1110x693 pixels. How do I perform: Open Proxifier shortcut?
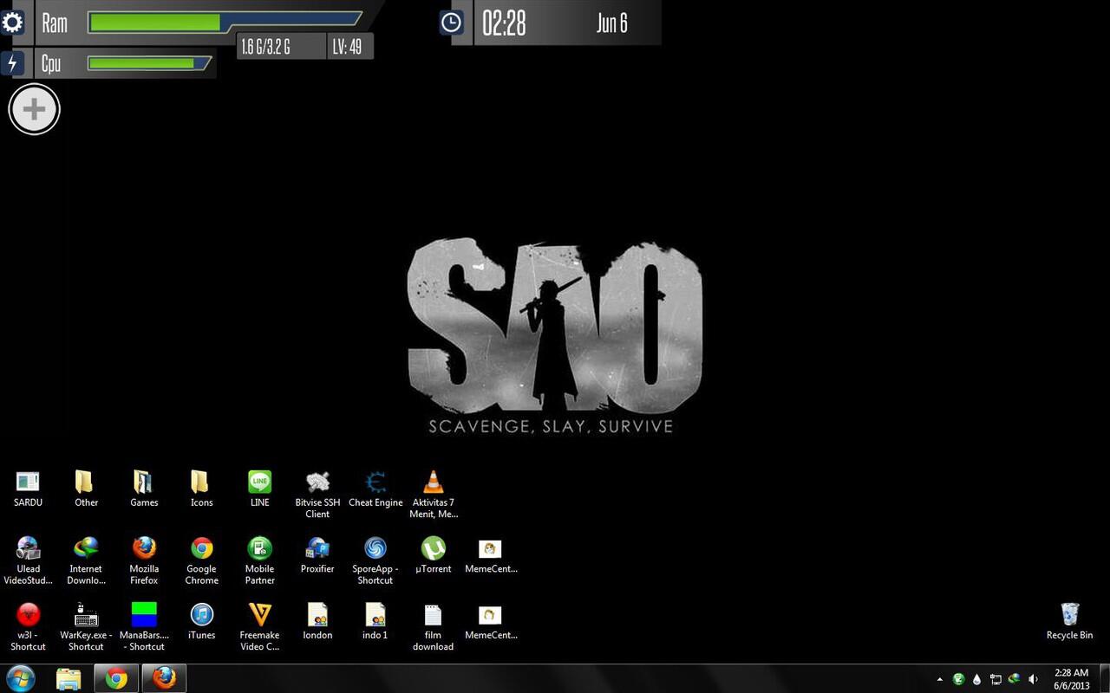tap(317, 555)
